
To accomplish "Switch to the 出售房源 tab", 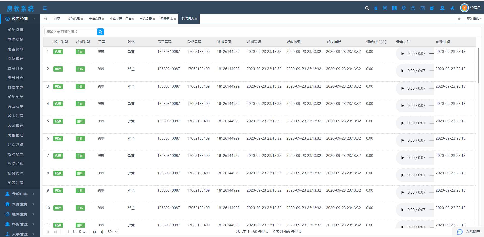I will point(95,19).
